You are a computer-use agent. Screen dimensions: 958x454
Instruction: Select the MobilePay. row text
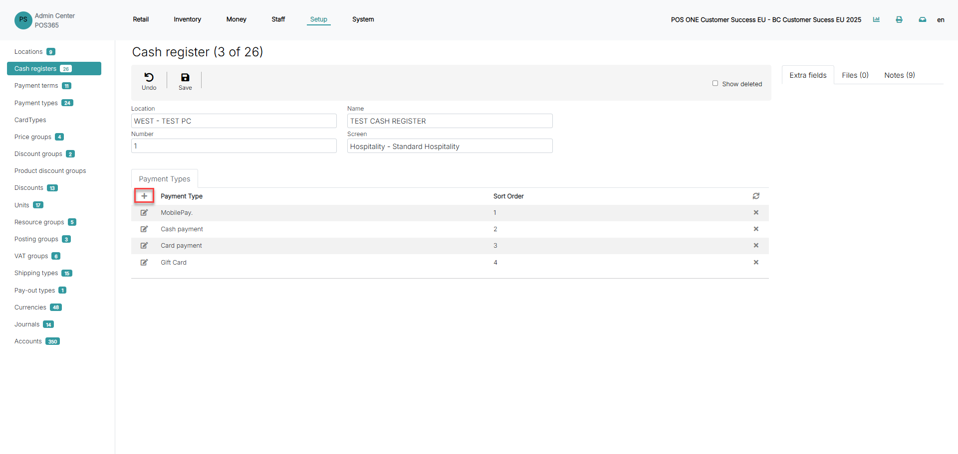click(177, 213)
